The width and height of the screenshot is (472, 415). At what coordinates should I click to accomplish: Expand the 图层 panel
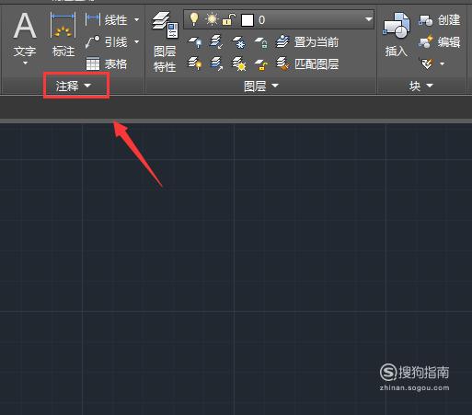pos(261,86)
